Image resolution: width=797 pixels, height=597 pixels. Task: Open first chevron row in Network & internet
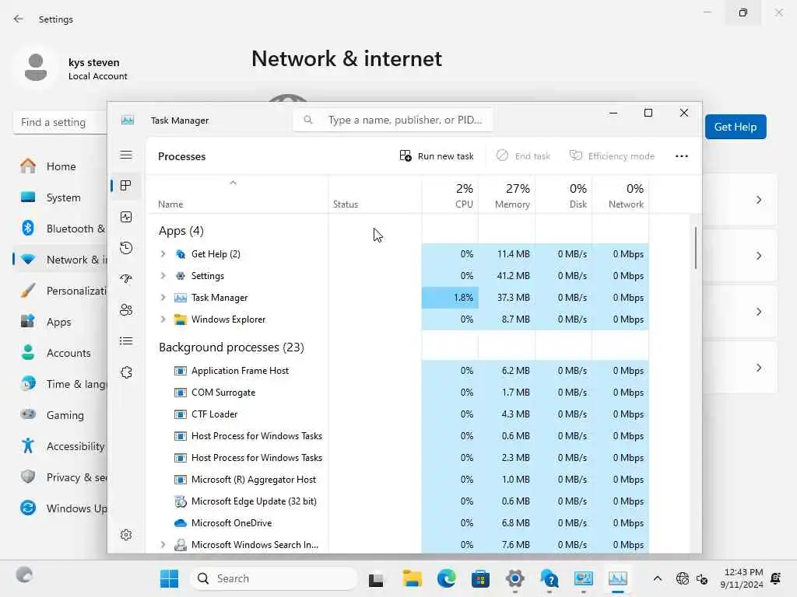759,200
